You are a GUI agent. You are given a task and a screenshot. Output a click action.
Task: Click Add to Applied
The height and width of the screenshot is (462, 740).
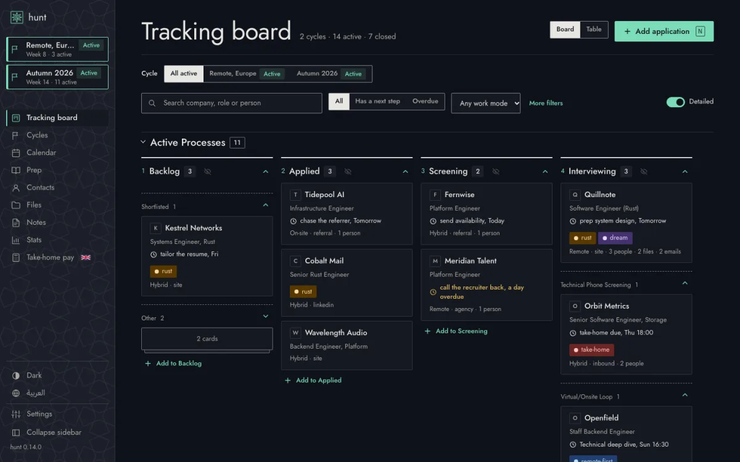point(313,381)
